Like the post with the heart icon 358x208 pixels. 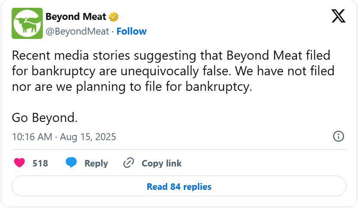coord(19,163)
